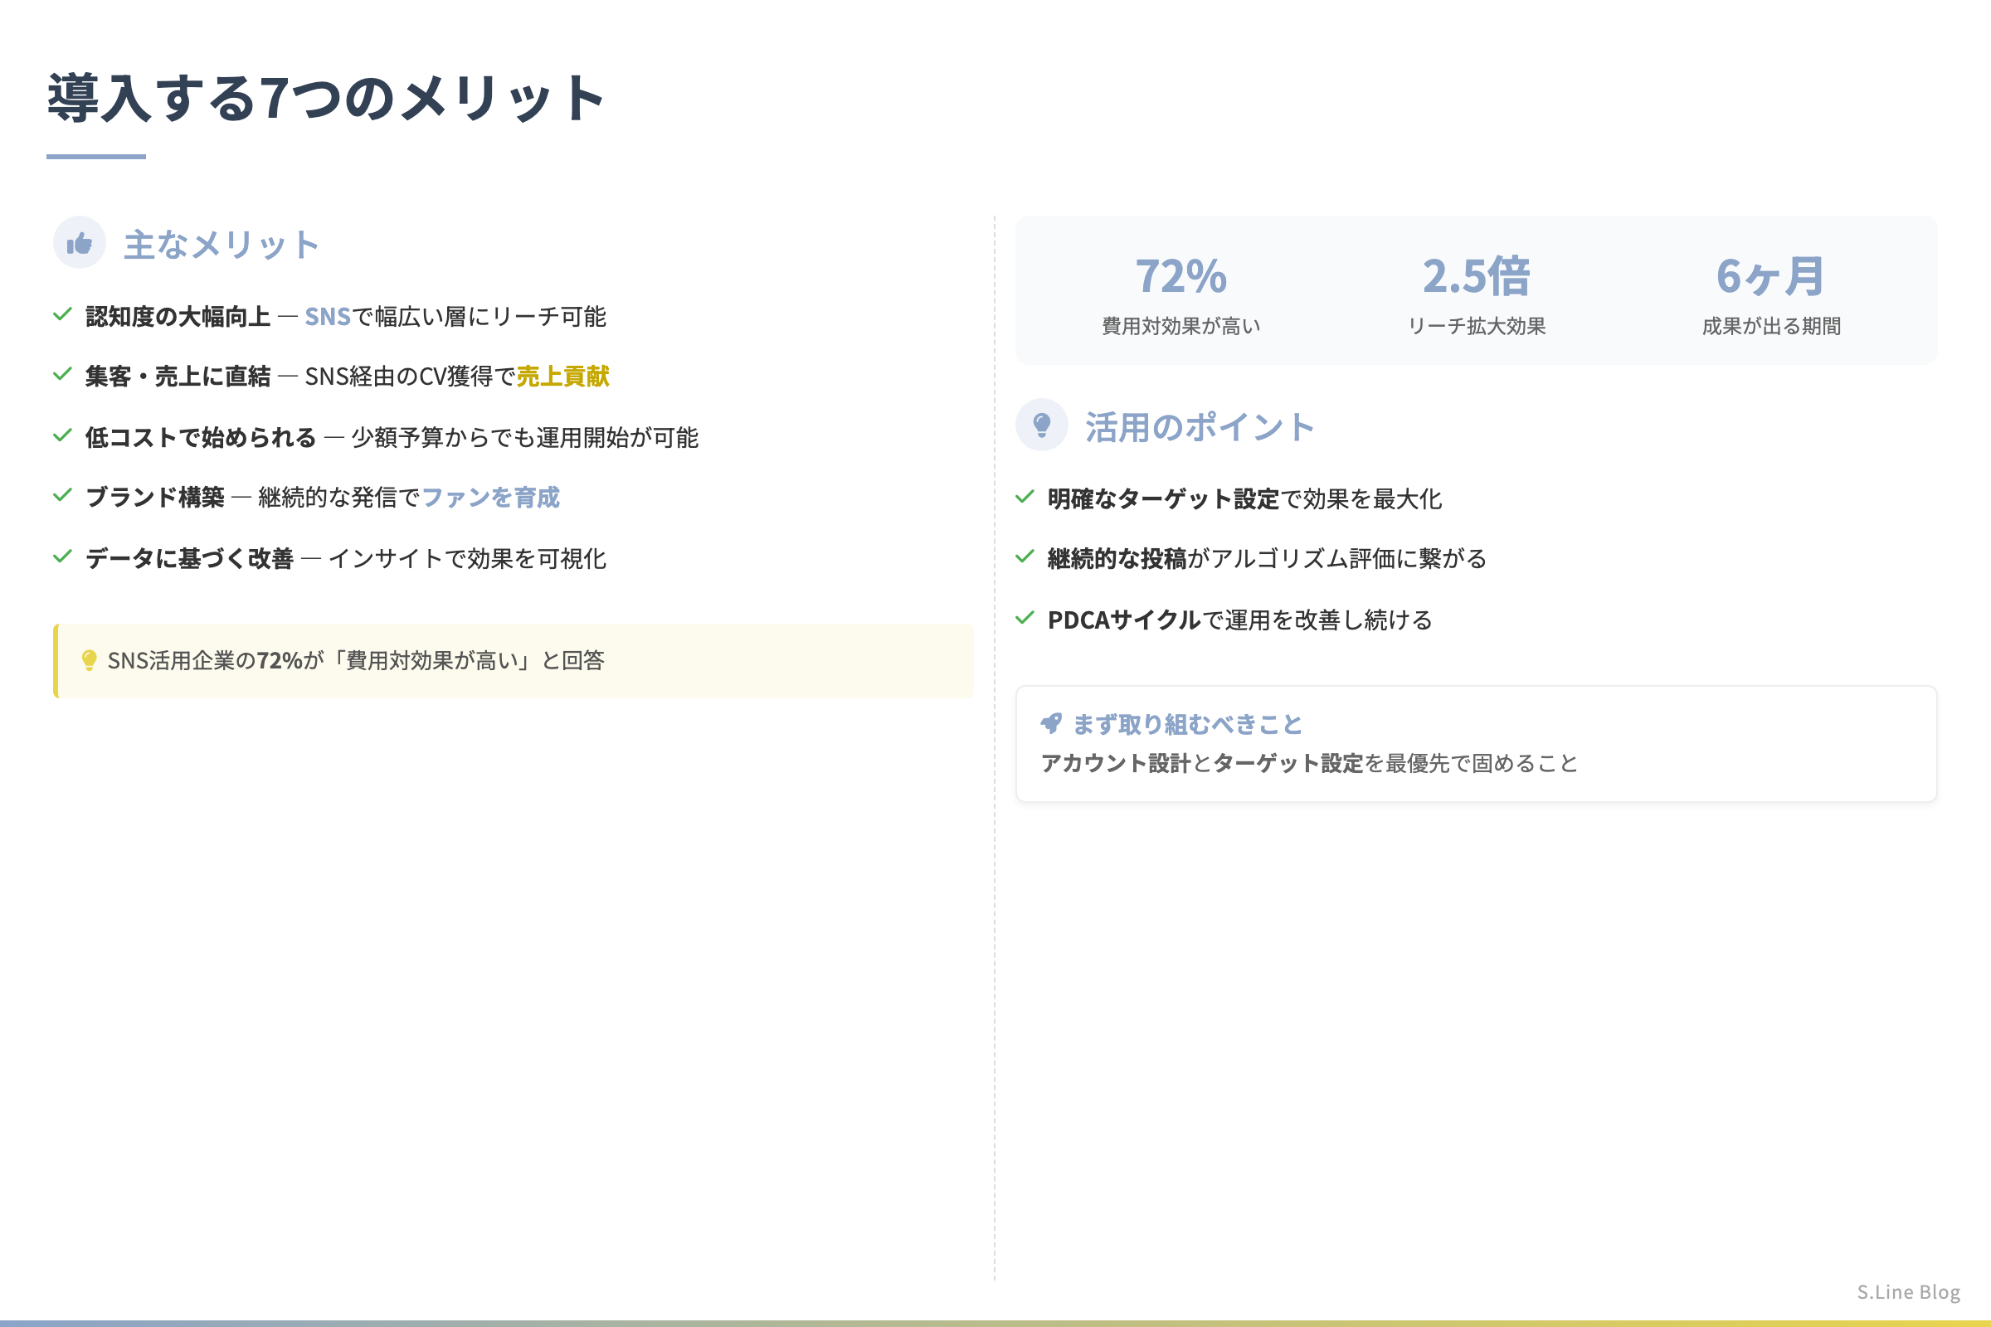Click the bold text 集客・売上に直結
The width and height of the screenshot is (1991, 1327).
178,377
